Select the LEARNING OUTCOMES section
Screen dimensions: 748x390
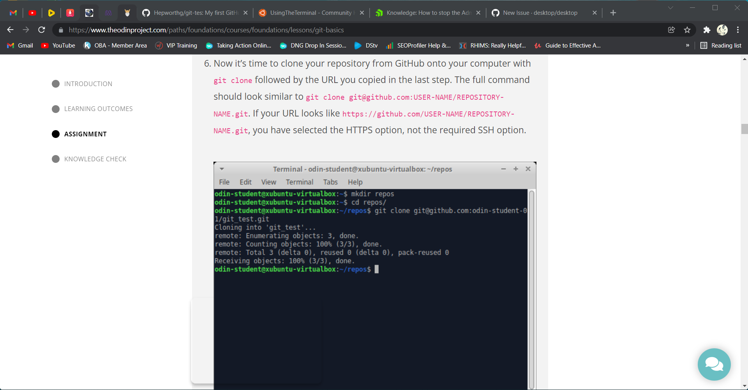click(98, 109)
